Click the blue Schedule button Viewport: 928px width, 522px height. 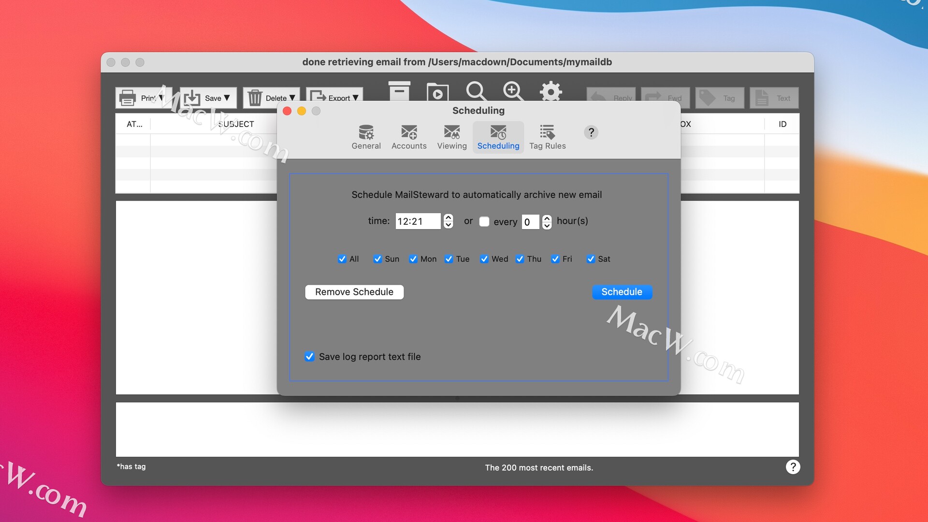[622, 292]
